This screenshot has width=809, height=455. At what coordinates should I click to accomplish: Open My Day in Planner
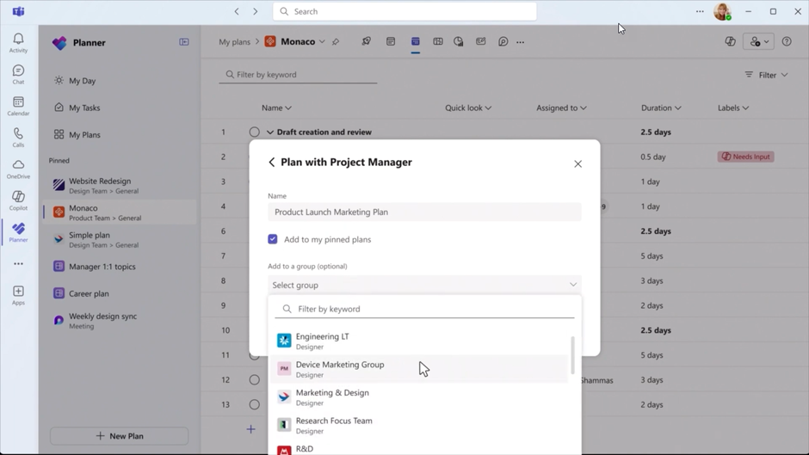click(x=83, y=81)
